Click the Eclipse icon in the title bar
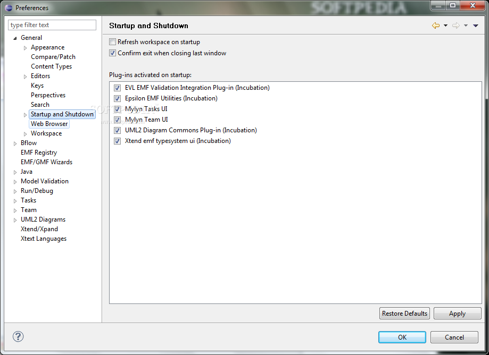The image size is (489, 355). point(9,7)
